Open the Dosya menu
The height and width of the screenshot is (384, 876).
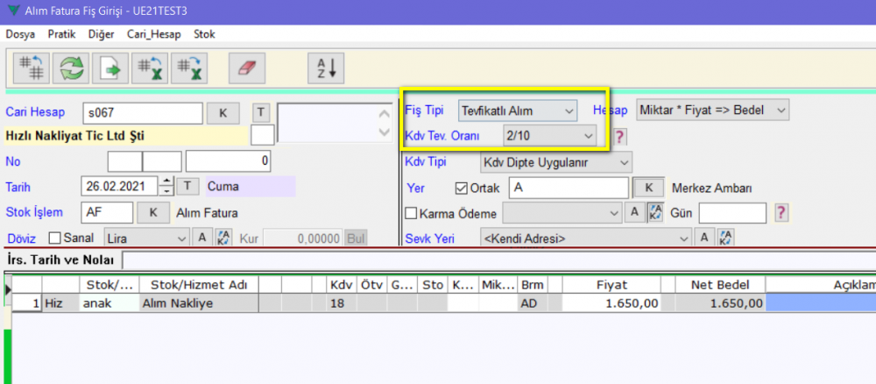(18, 34)
